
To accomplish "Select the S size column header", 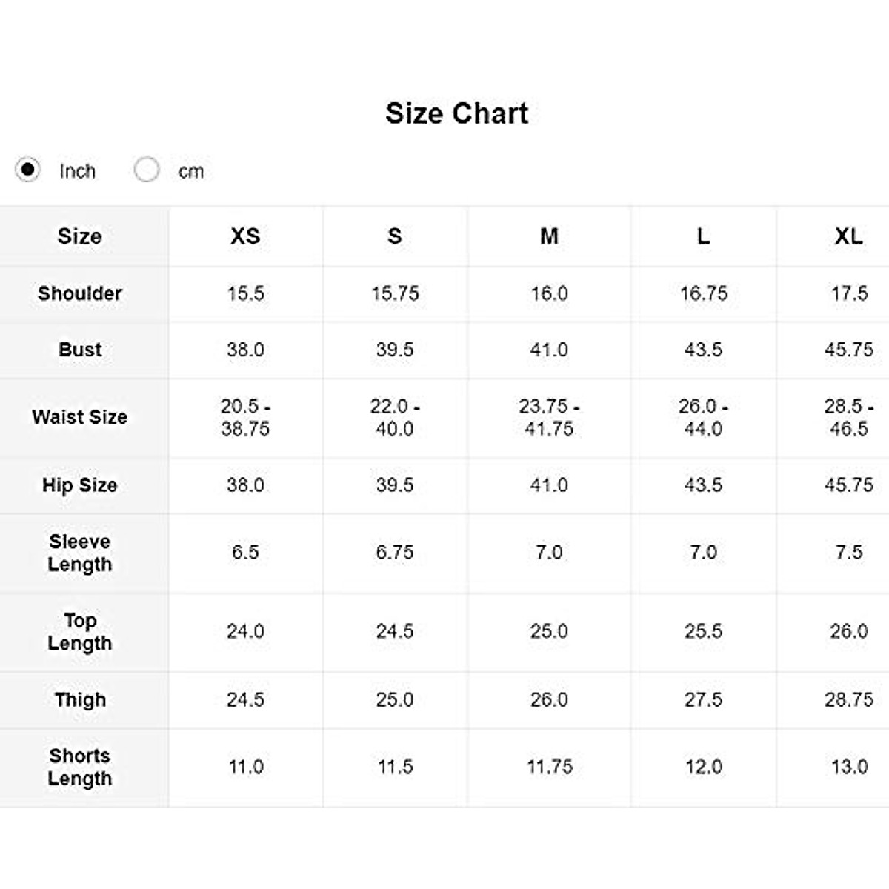I will [395, 236].
